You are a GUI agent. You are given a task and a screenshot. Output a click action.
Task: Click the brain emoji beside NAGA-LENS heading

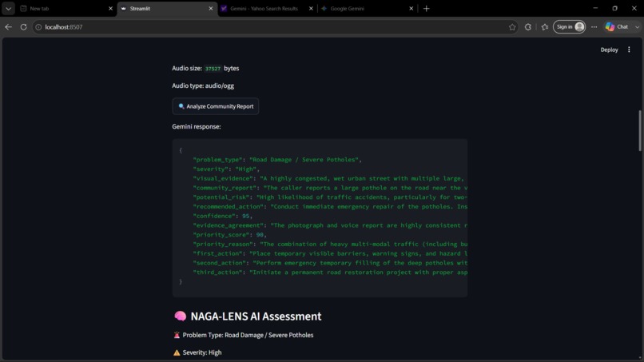(x=181, y=316)
